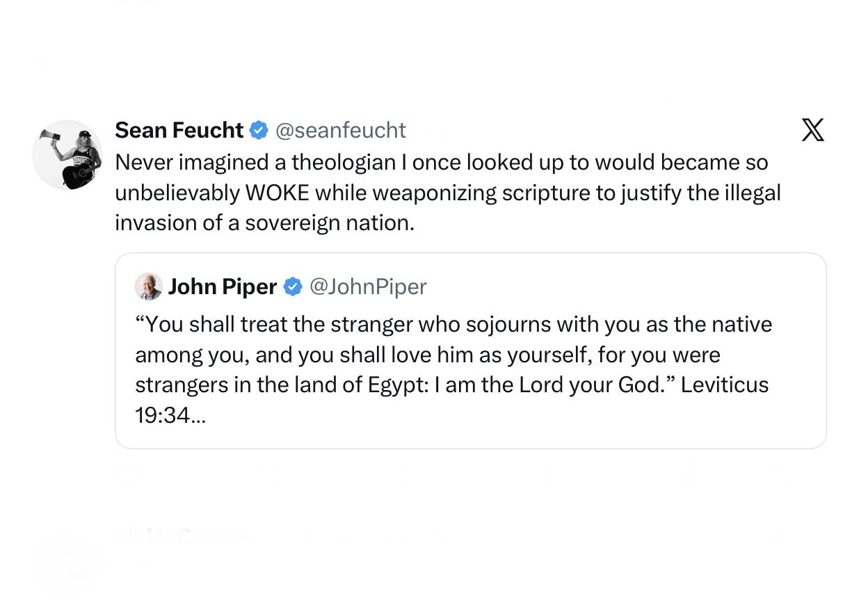Expand the truncated quote at "19:34…"

[170, 416]
